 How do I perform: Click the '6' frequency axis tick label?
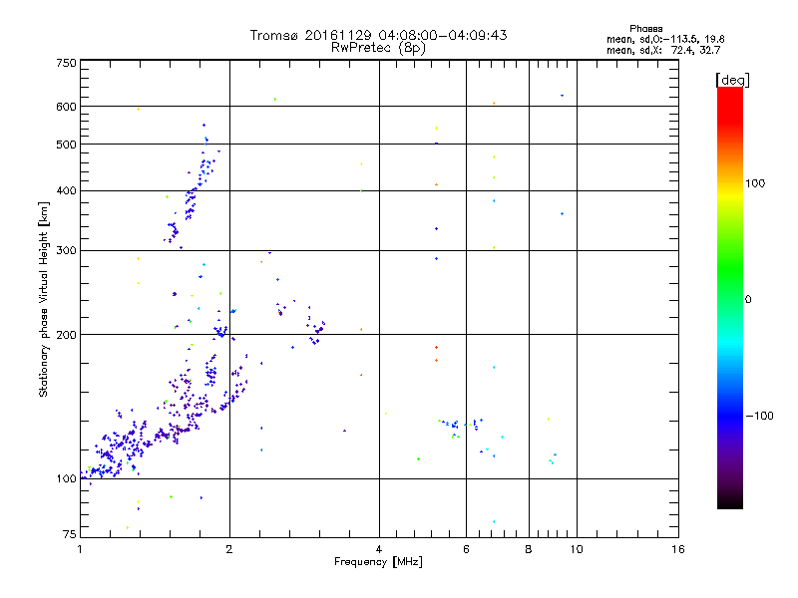coord(466,549)
